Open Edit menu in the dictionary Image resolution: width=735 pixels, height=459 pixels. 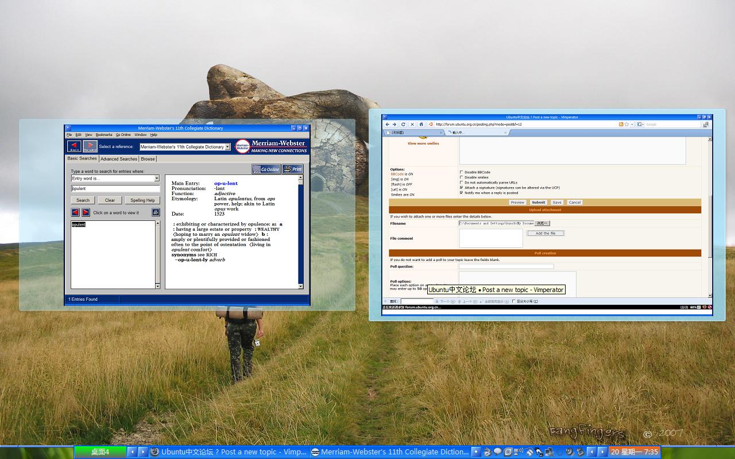[79, 135]
